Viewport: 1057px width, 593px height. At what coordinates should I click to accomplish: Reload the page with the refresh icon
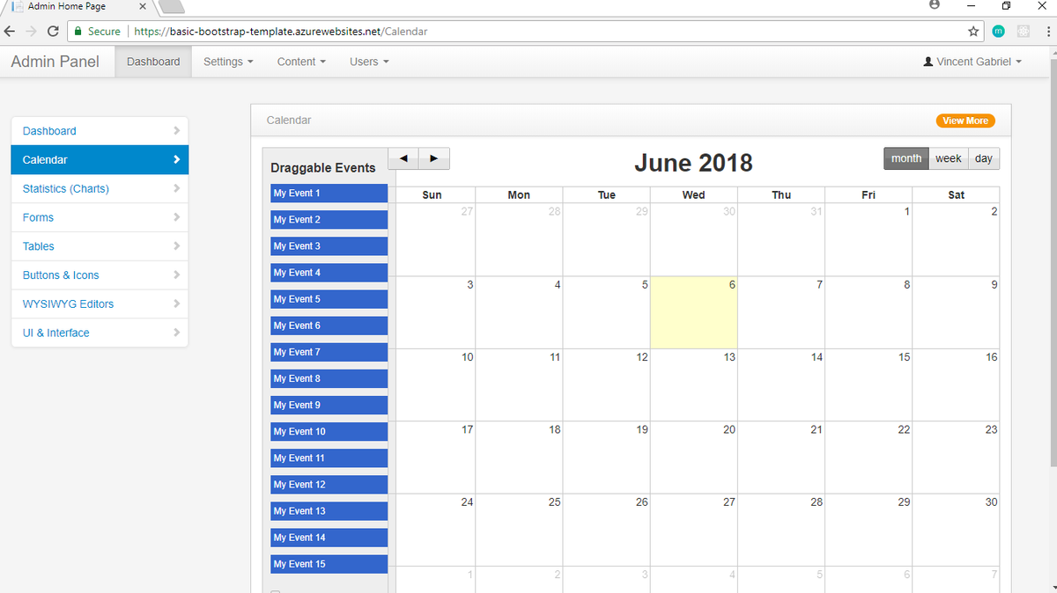[x=53, y=31]
